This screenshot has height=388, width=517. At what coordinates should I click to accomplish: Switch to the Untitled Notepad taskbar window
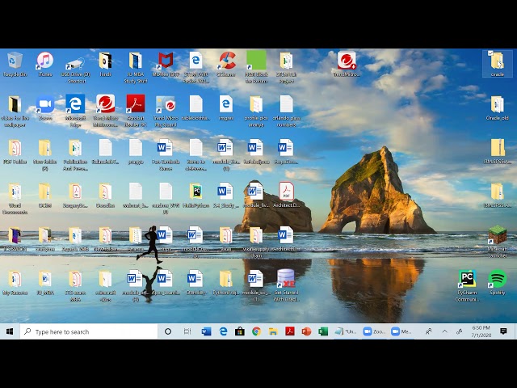tap(345, 331)
